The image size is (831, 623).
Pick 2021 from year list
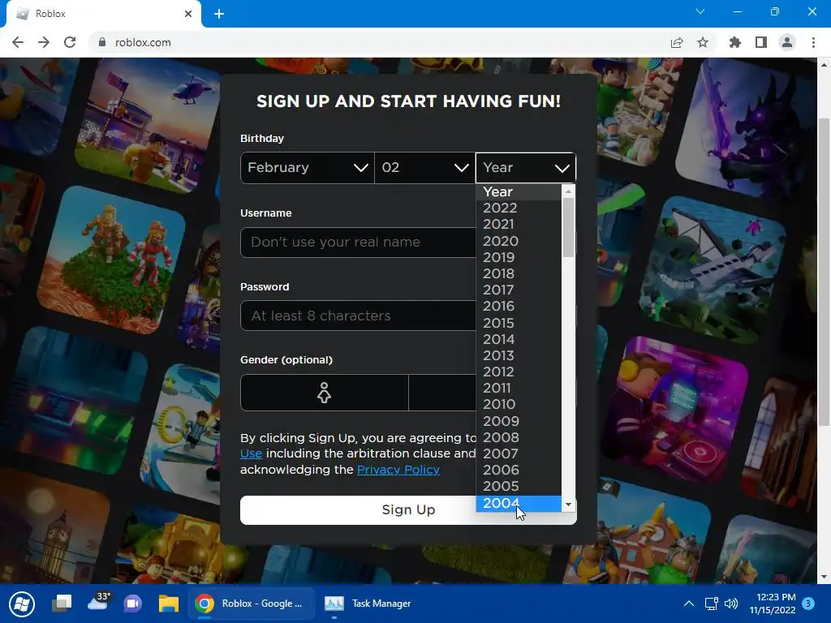tap(519, 224)
